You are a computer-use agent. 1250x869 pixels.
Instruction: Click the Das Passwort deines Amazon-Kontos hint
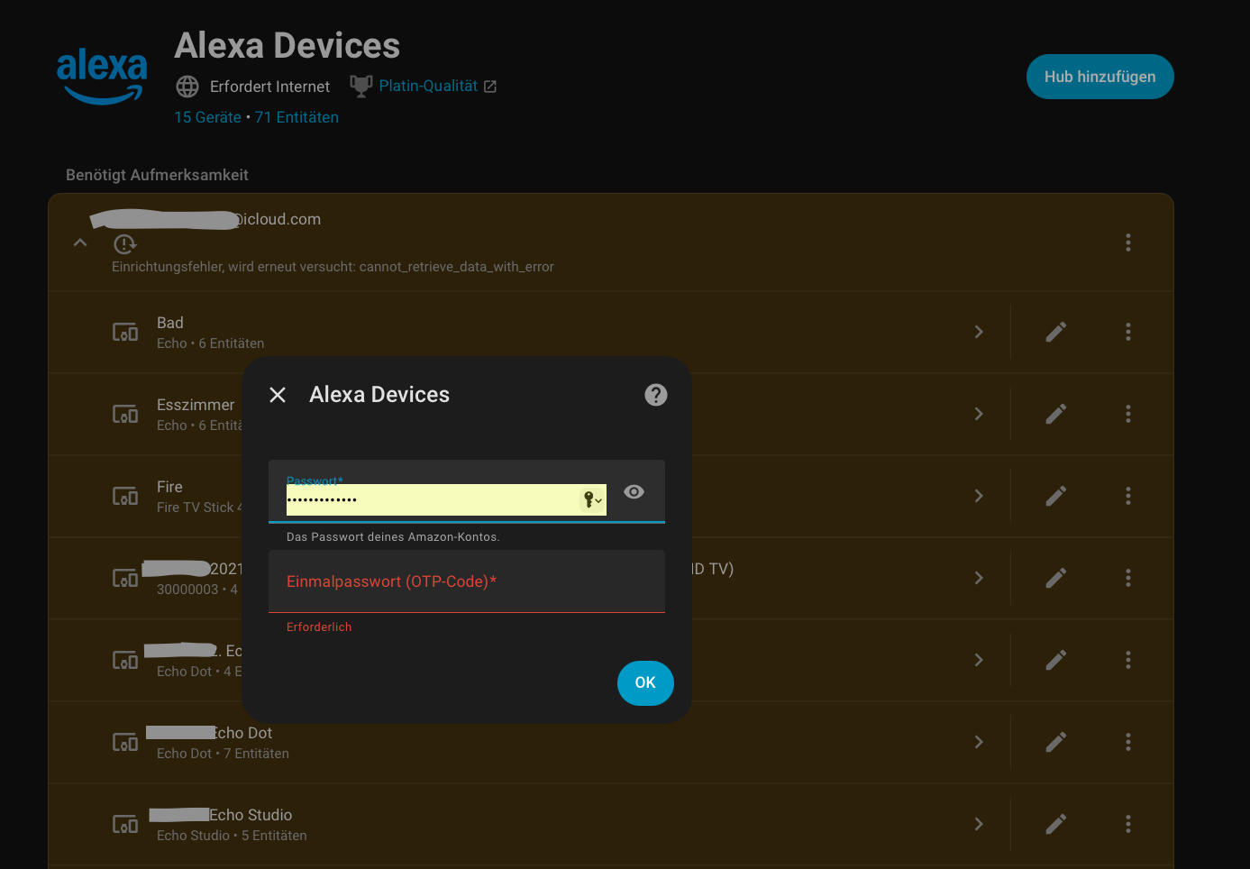point(393,537)
